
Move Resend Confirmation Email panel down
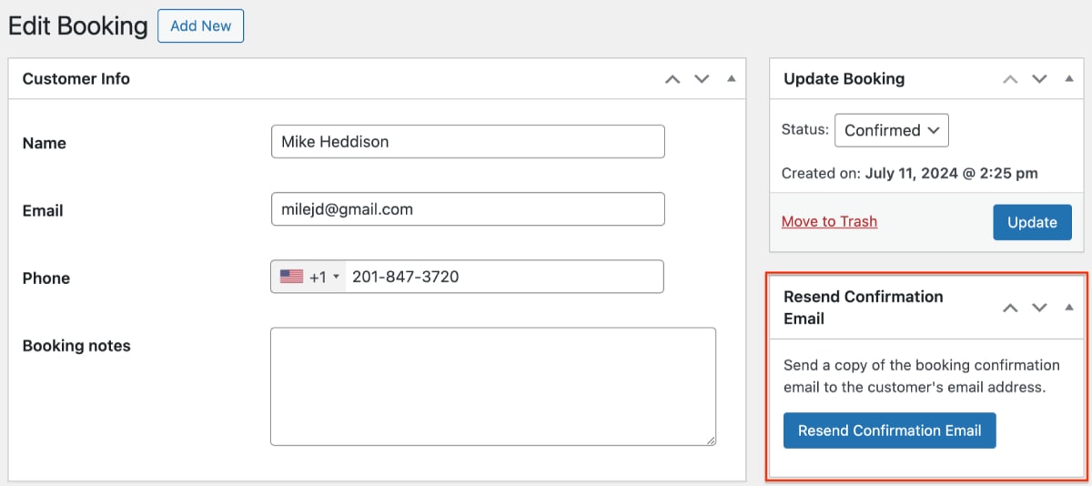(x=1039, y=308)
